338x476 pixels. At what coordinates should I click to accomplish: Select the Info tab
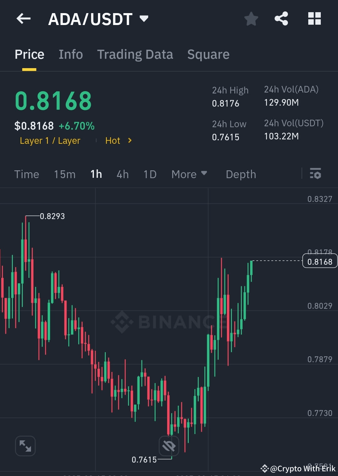(70, 54)
